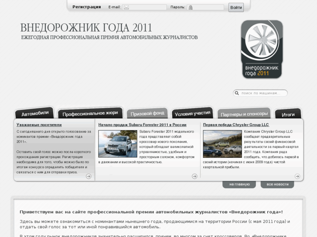Open the Chrysler Jeep vehicles photo thumbnail
The width and height of the screenshot is (317, 237).
222,144
